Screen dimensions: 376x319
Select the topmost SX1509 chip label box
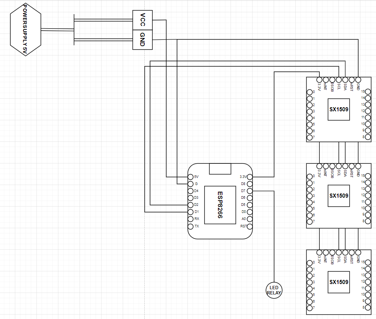click(339, 109)
